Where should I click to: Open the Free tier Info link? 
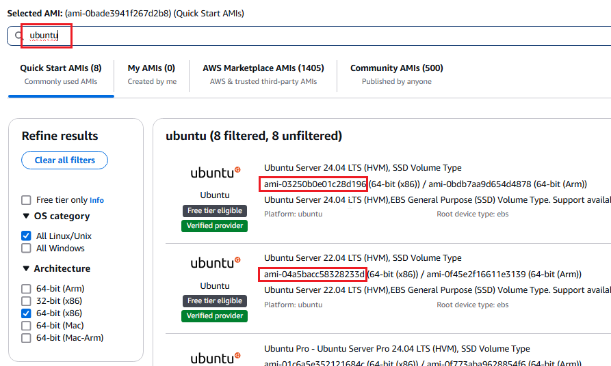96,200
